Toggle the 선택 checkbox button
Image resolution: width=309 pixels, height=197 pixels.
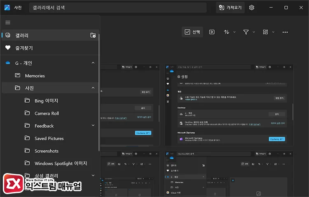pos(192,32)
